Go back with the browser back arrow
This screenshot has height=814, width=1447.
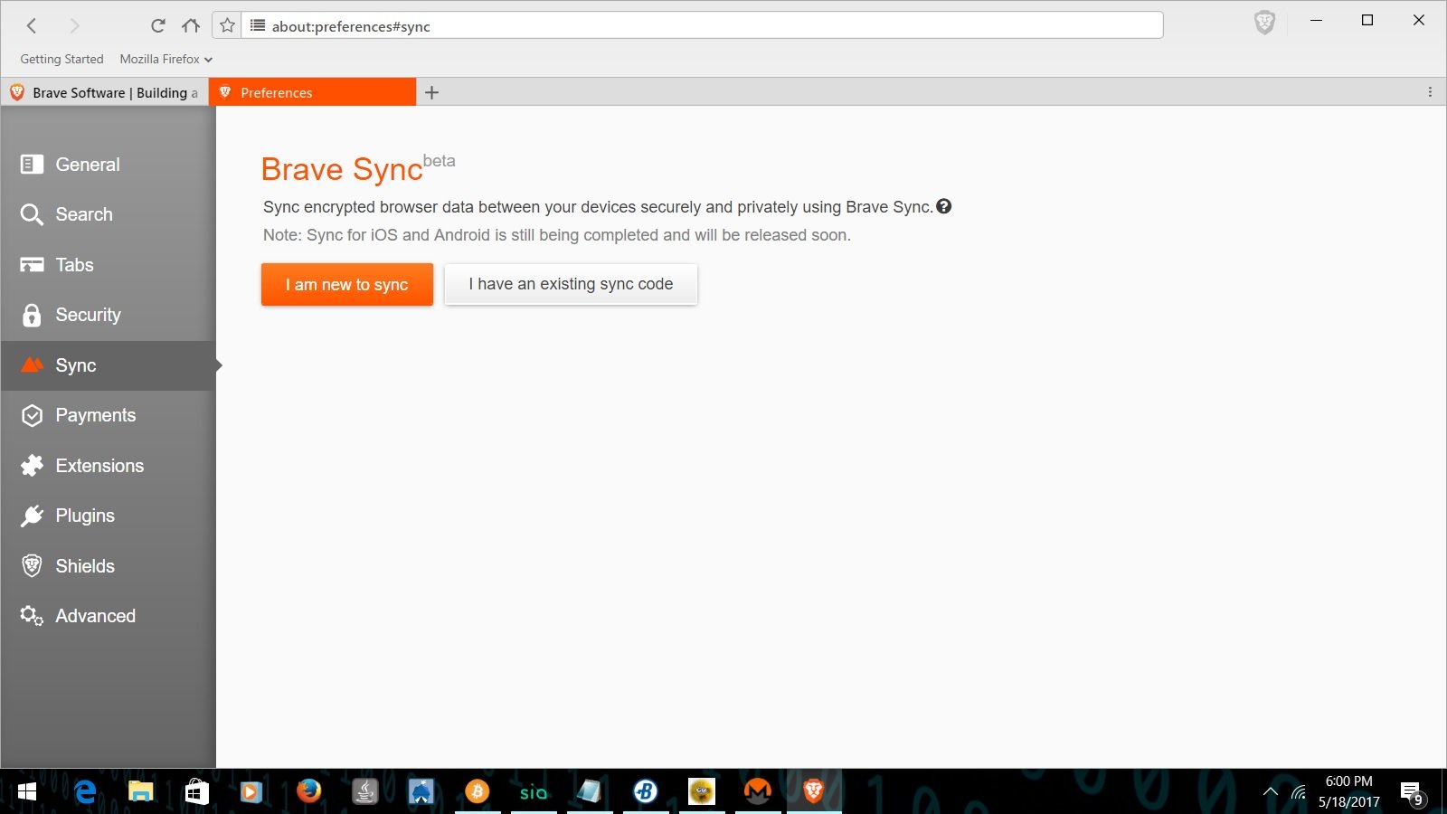click(x=32, y=25)
